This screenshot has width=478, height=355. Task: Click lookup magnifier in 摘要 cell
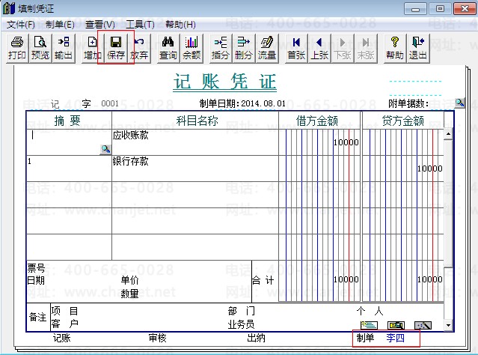click(x=105, y=149)
